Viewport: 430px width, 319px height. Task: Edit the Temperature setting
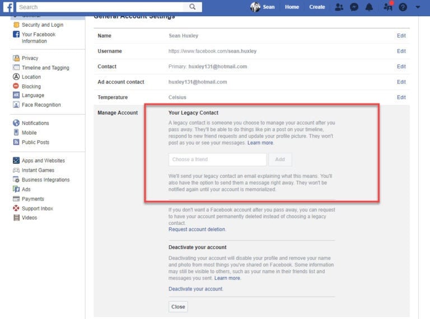[x=401, y=97]
